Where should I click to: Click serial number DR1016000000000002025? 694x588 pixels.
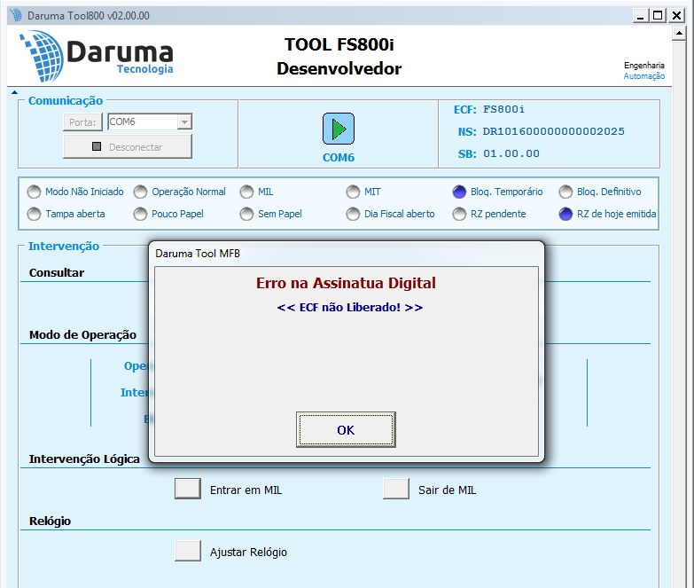point(553,131)
